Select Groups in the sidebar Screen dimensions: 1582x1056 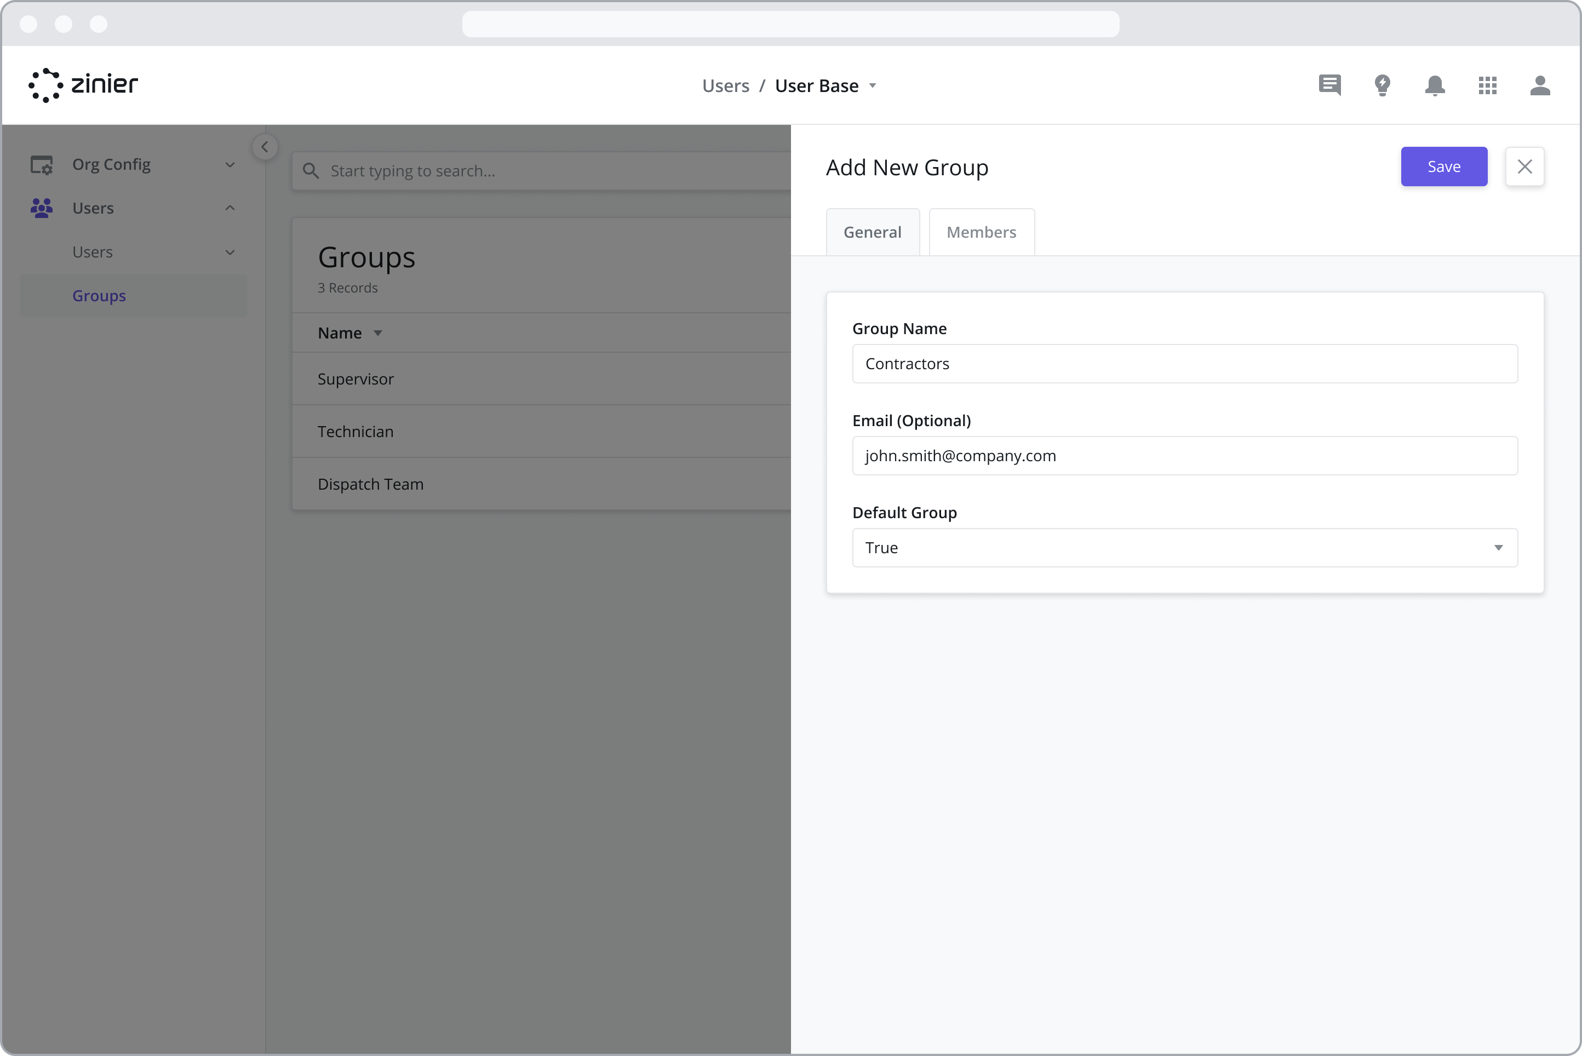[x=133, y=296]
